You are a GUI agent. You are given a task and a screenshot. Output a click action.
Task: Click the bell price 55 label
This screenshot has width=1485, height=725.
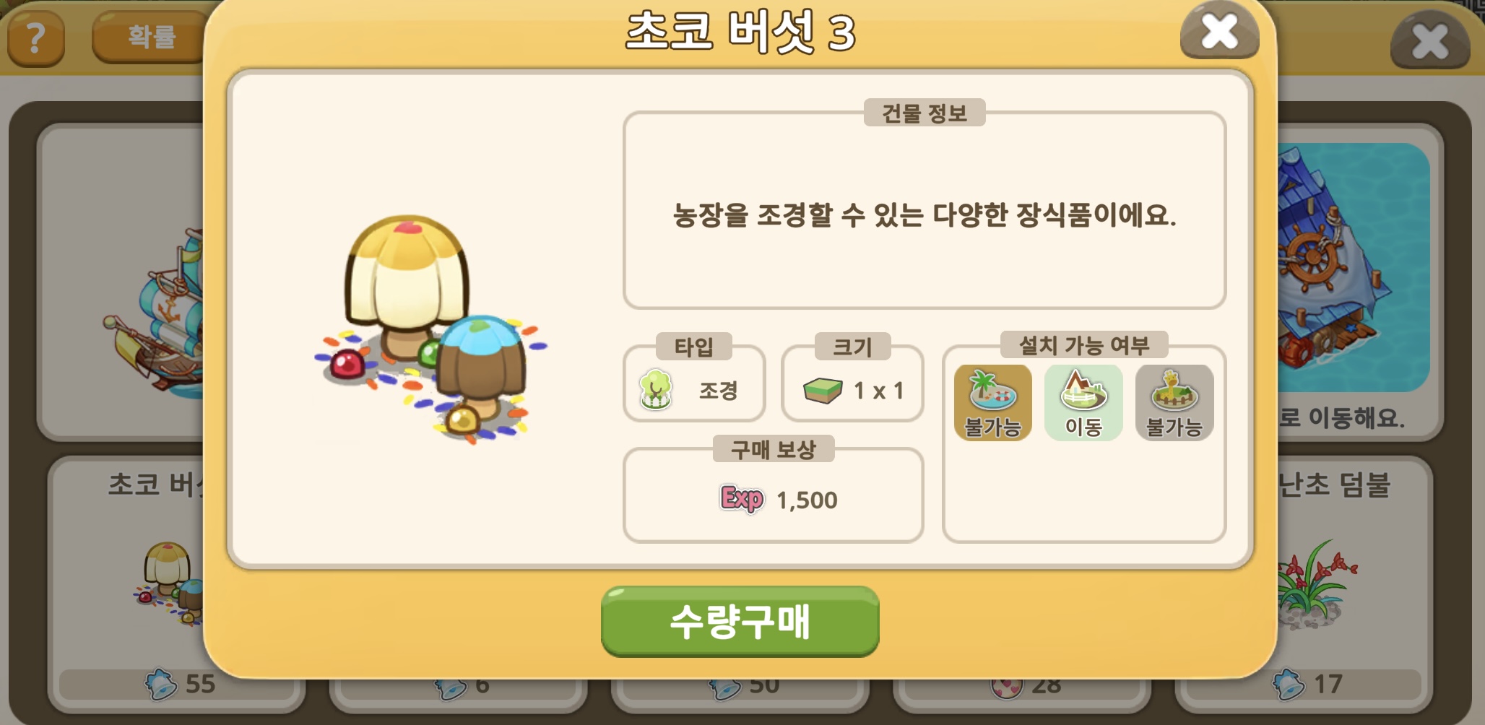coord(181,683)
